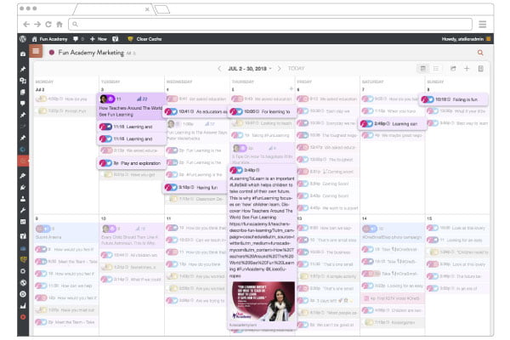Image resolution: width=510 pixels, height=340 pixels.
Task: Open the bar chart icon in sidebar
Action: 23,306
